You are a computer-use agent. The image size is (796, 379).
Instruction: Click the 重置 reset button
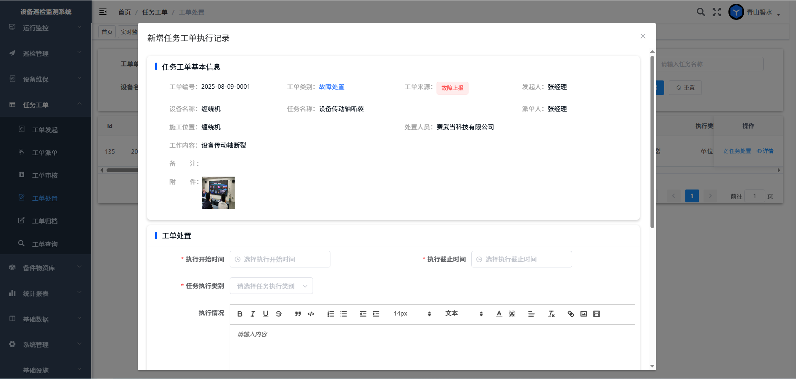point(685,87)
